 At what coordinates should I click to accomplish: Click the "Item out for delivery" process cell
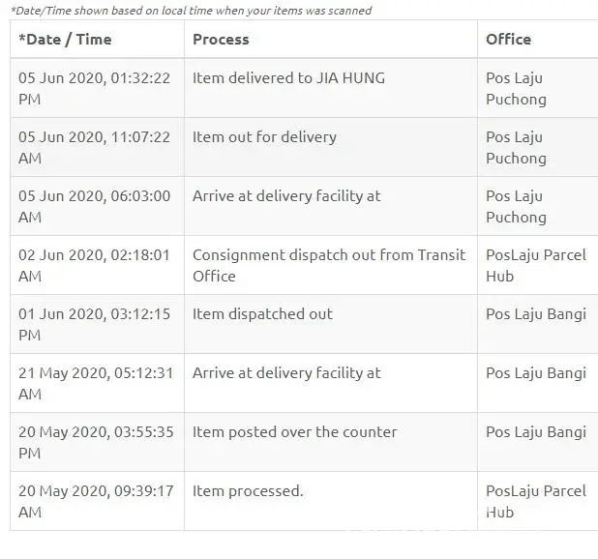[264, 137]
